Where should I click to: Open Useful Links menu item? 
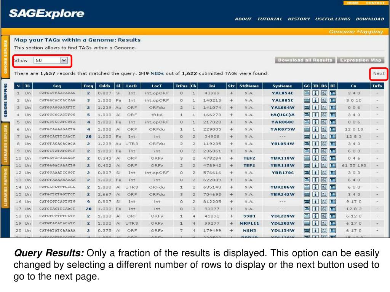tap(332, 19)
